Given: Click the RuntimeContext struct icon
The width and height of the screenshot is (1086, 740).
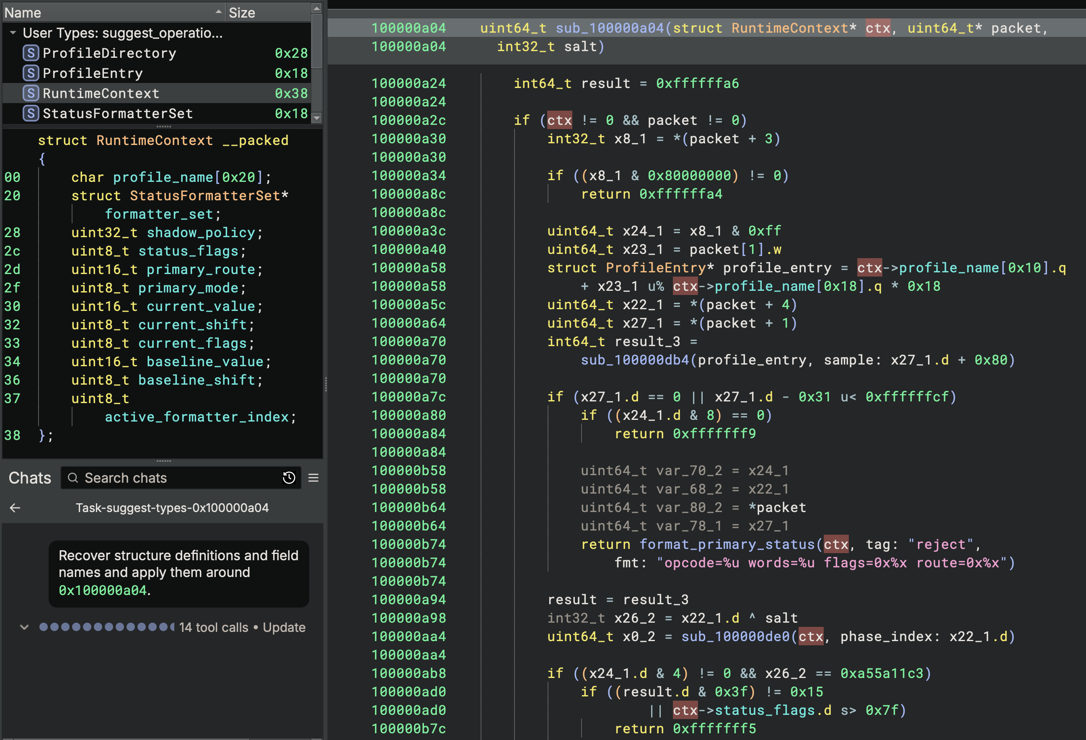Looking at the screenshot, I should [31, 93].
